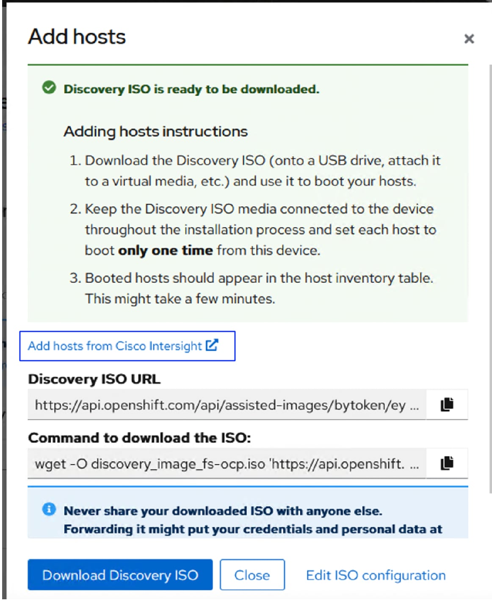Select the Discovery ISO URL label

94,379
